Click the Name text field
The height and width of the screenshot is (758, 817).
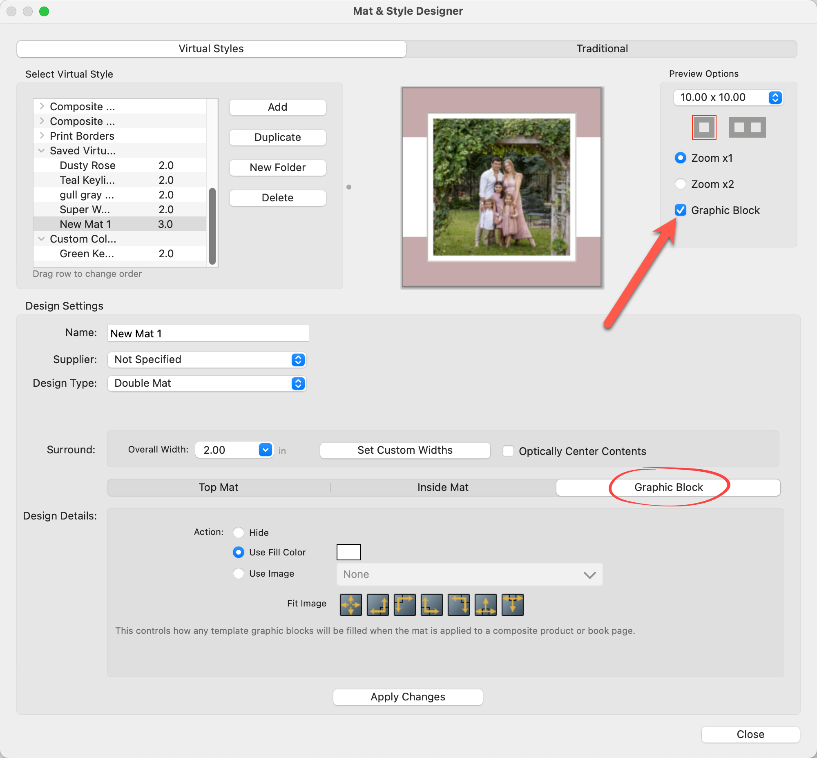(208, 333)
